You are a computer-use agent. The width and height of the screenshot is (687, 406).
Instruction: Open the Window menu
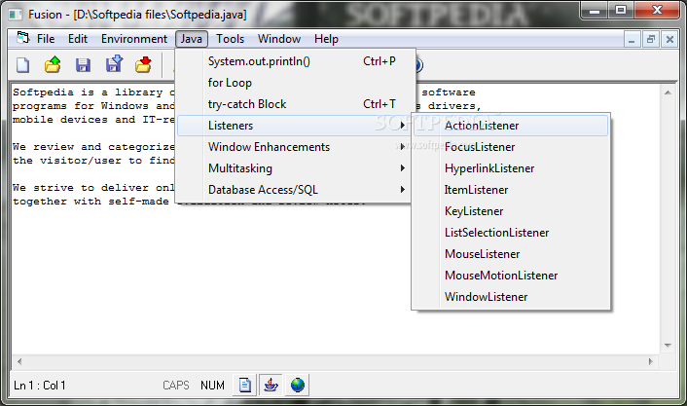pyautogui.click(x=279, y=39)
